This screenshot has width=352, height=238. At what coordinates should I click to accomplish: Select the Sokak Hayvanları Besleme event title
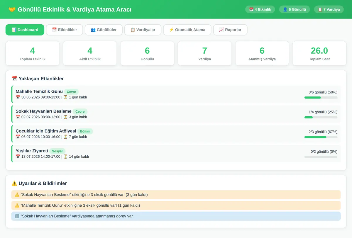tap(44, 111)
